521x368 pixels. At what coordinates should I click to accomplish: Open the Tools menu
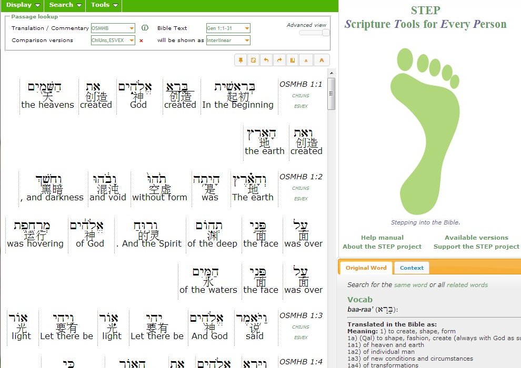click(104, 5)
